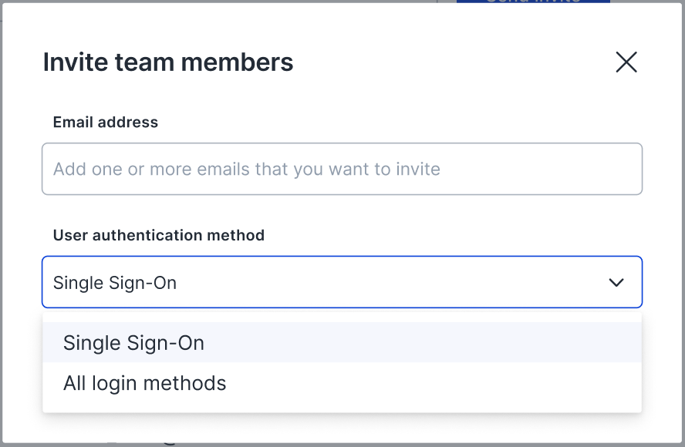Open the User authentication method dropdown
Screen dimensions: 685x447
[x=342, y=283]
